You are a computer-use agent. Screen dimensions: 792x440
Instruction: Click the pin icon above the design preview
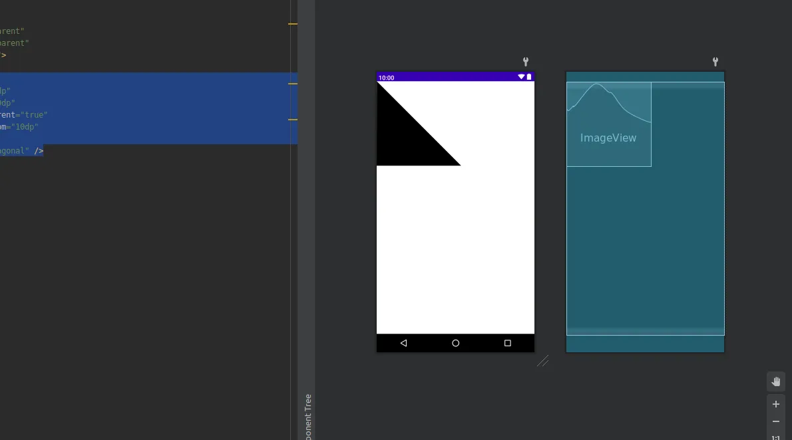(x=526, y=62)
